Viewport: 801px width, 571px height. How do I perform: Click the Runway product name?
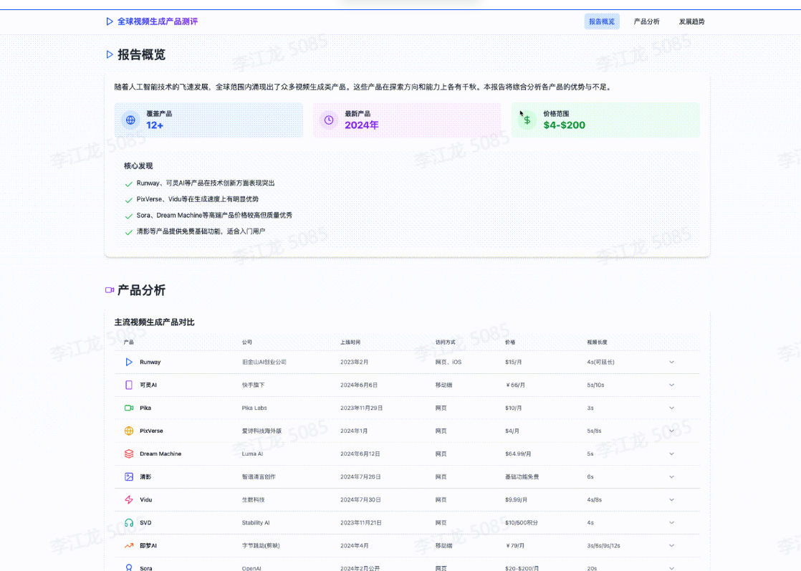tap(150, 362)
